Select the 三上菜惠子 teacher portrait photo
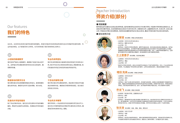The image size is (180, 123). point(105,61)
